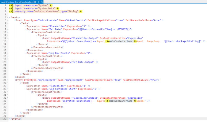
Task: Click the opening <Events> tag text
Action: tap(14, 17)
